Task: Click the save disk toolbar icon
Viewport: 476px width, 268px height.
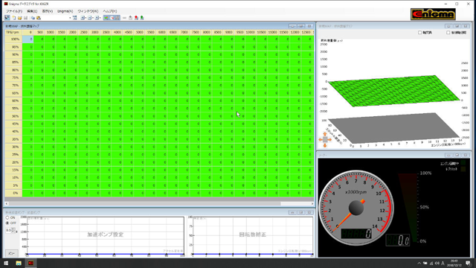Action: coord(25,18)
